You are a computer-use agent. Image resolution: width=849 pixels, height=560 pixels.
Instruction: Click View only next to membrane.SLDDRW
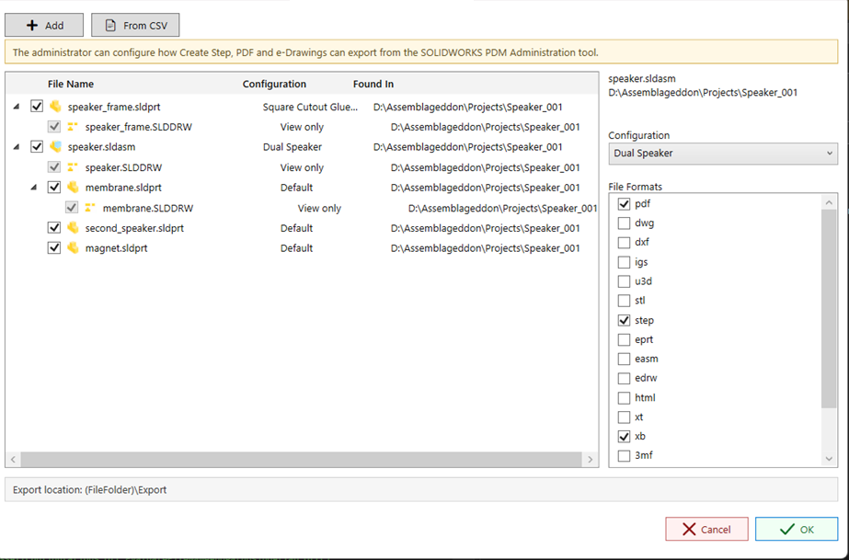point(319,209)
